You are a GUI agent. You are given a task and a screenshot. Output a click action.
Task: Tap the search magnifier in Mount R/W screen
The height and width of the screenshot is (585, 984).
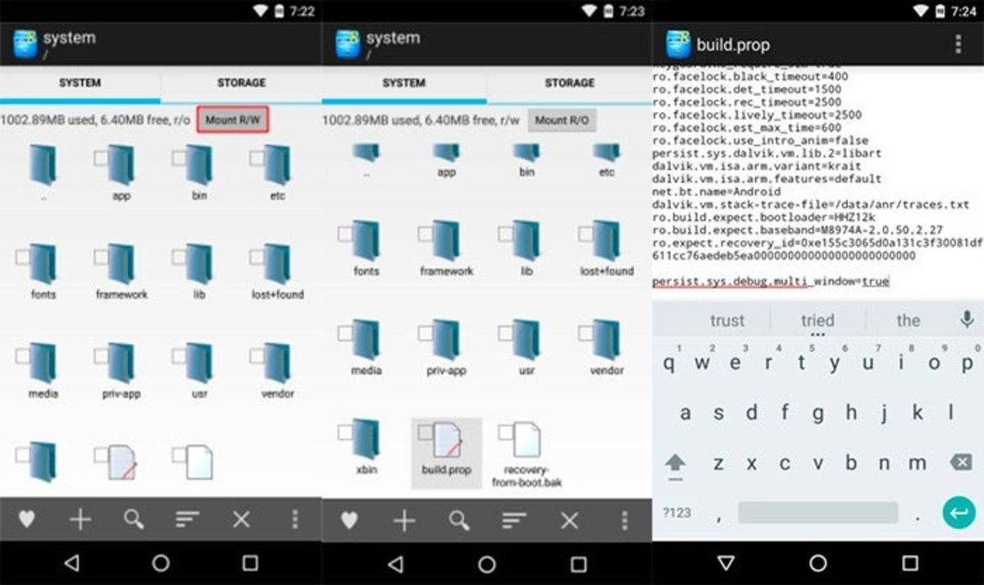point(134,519)
